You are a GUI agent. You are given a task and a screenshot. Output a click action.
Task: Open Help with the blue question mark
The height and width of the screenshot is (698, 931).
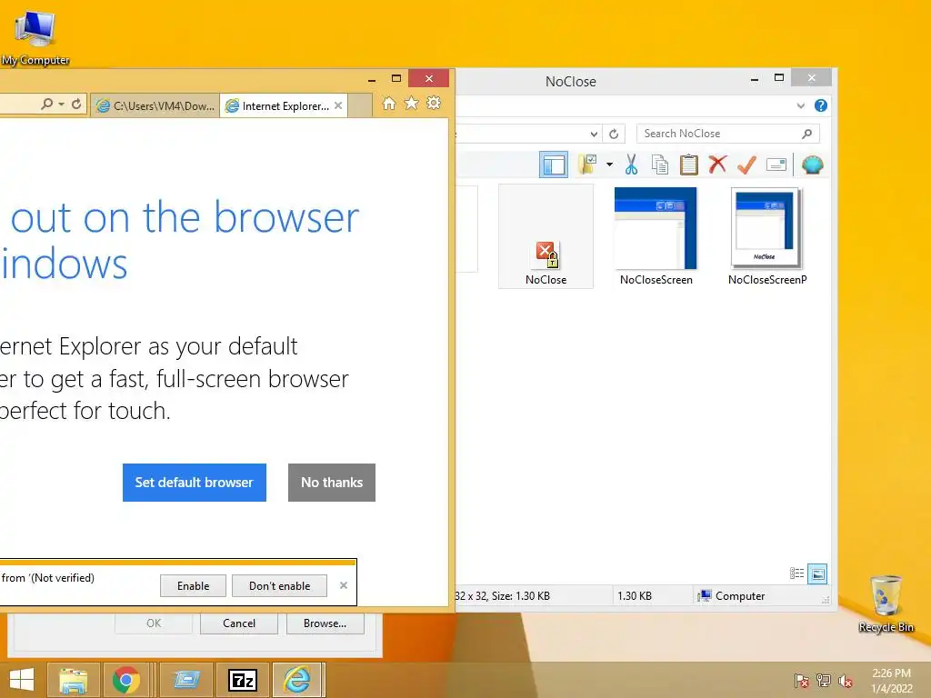click(x=821, y=105)
